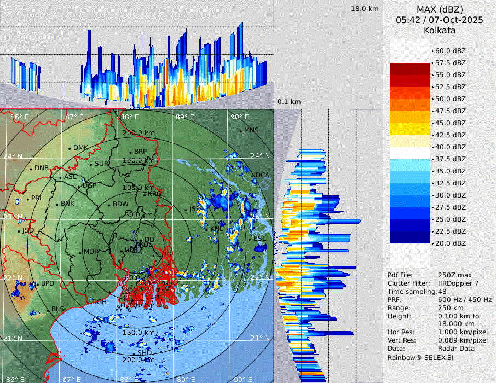This screenshot has height=383, width=496.
Task: Select the BPD station marker
Action: 38,285
